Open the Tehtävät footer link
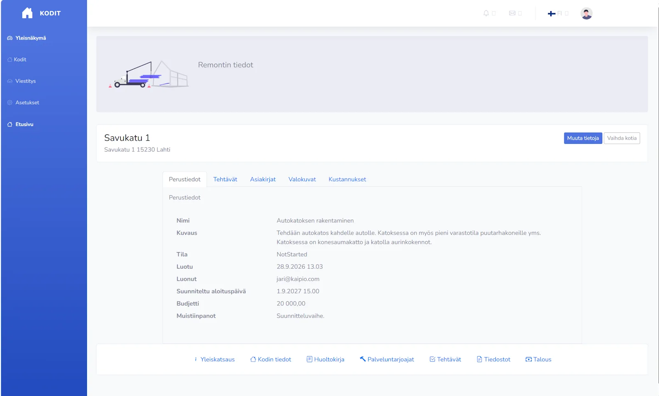 click(x=445, y=359)
